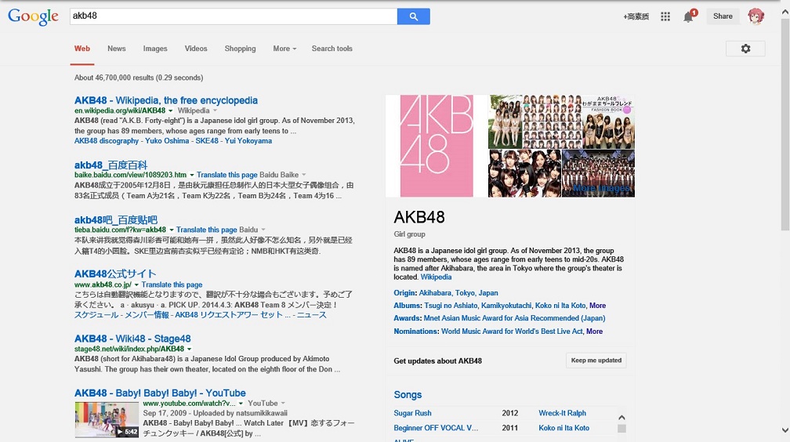The width and height of the screenshot is (790, 442).
Task: Open the AKB48 - Wiki48 - Stage48 result
Action: [132, 339]
